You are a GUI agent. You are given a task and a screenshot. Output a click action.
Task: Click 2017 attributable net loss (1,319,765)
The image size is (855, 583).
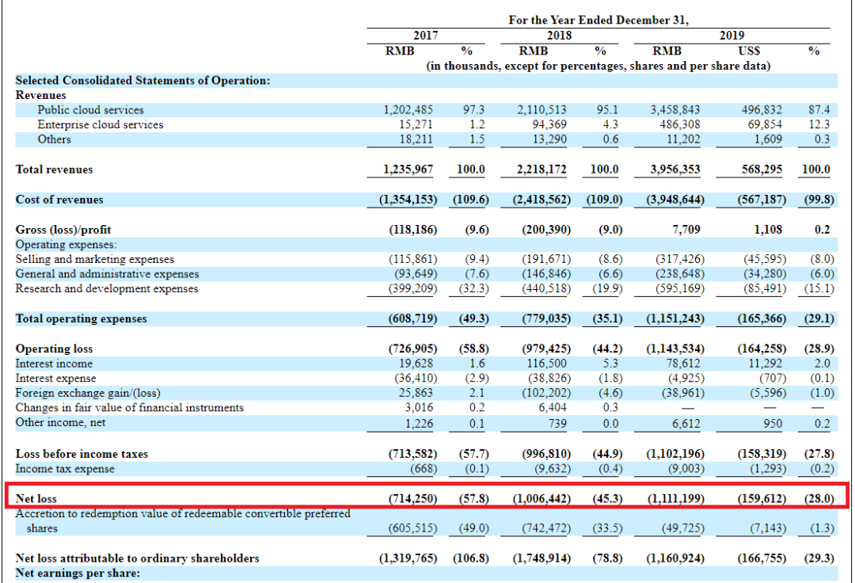coord(408,558)
